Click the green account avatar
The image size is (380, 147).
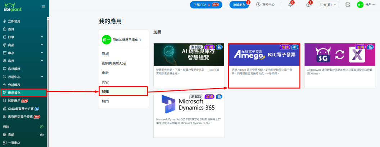pyautogui.click(x=360, y=5)
